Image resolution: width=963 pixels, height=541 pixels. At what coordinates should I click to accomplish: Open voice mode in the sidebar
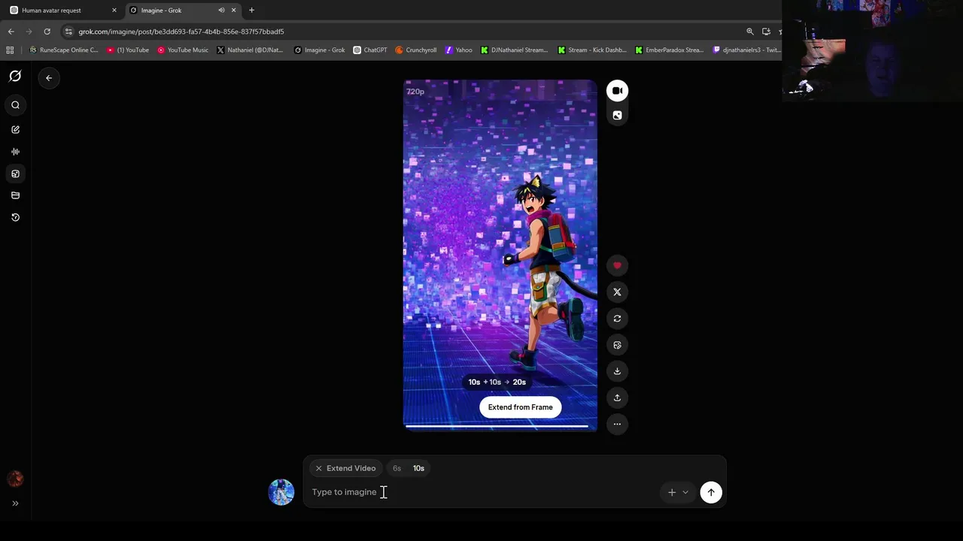[15, 152]
